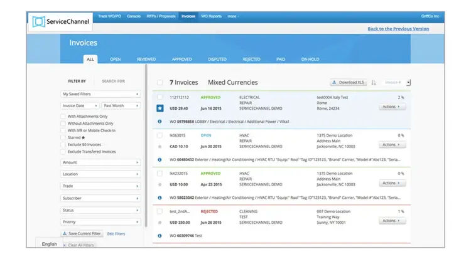Open Invoices in top navigation
The image size is (471, 259).
coord(188,16)
